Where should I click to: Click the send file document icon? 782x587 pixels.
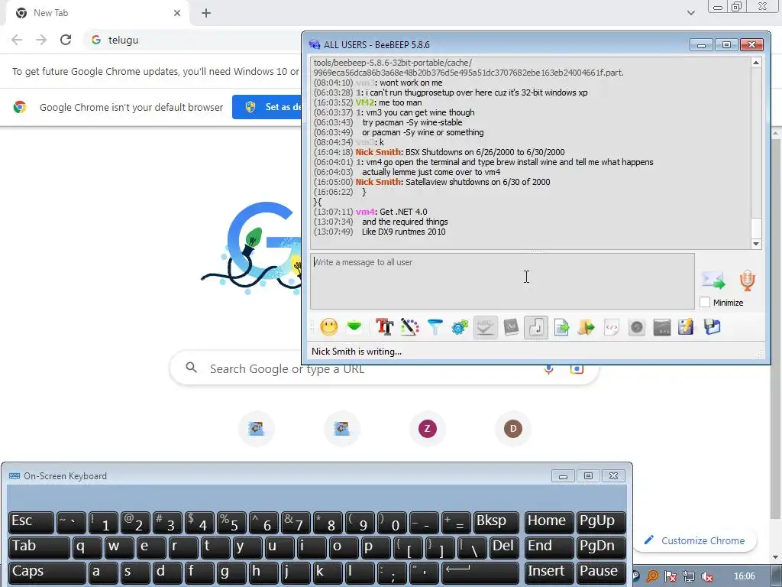561,327
